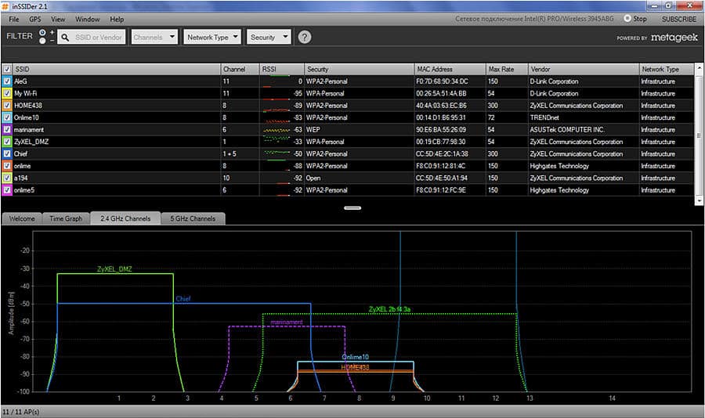The image size is (705, 418).
Task: Click the filter help question mark icon
Action: [305, 37]
